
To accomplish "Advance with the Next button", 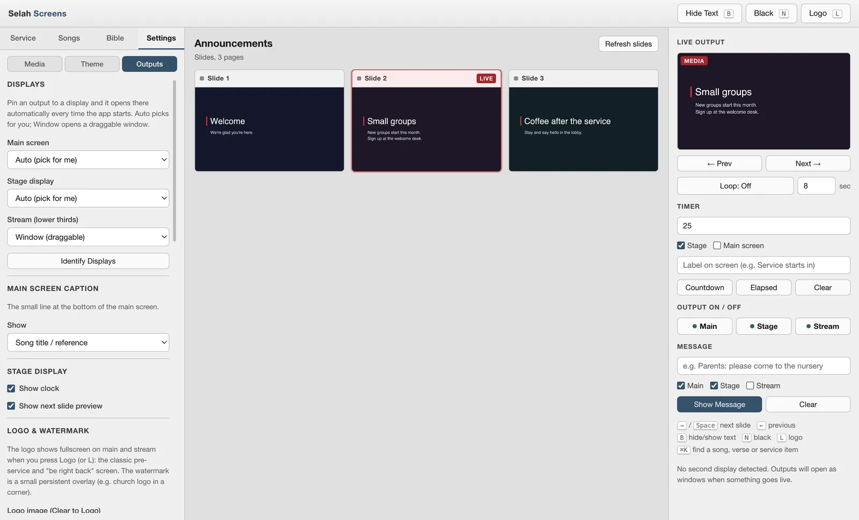I will pyautogui.click(x=808, y=164).
